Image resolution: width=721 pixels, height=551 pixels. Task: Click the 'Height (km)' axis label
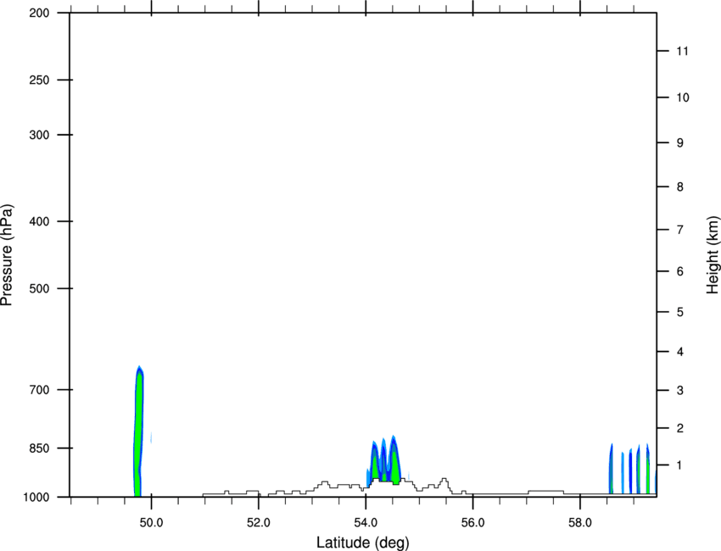(x=713, y=254)
